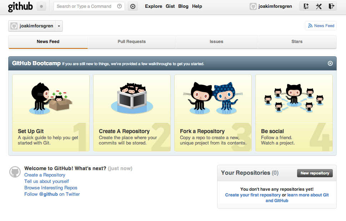Click the Create A Repository box illustration

(x=132, y=99)
